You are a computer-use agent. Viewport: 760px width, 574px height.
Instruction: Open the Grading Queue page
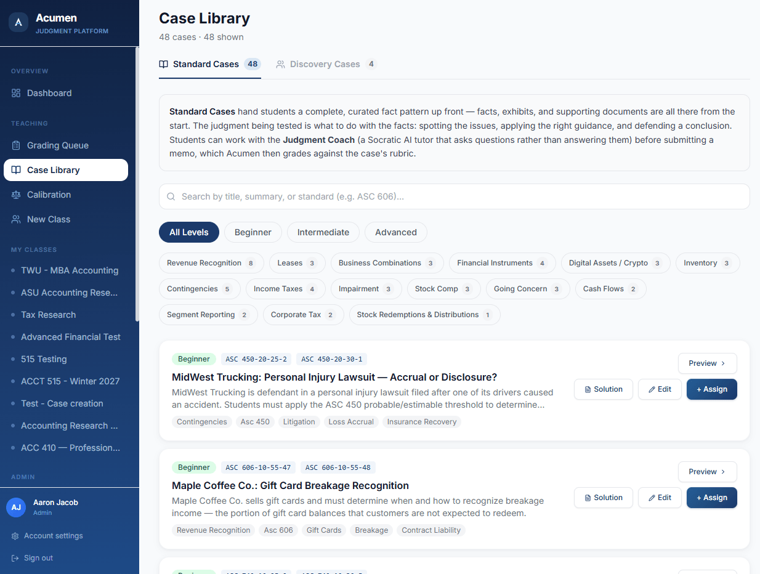point(66,145)
